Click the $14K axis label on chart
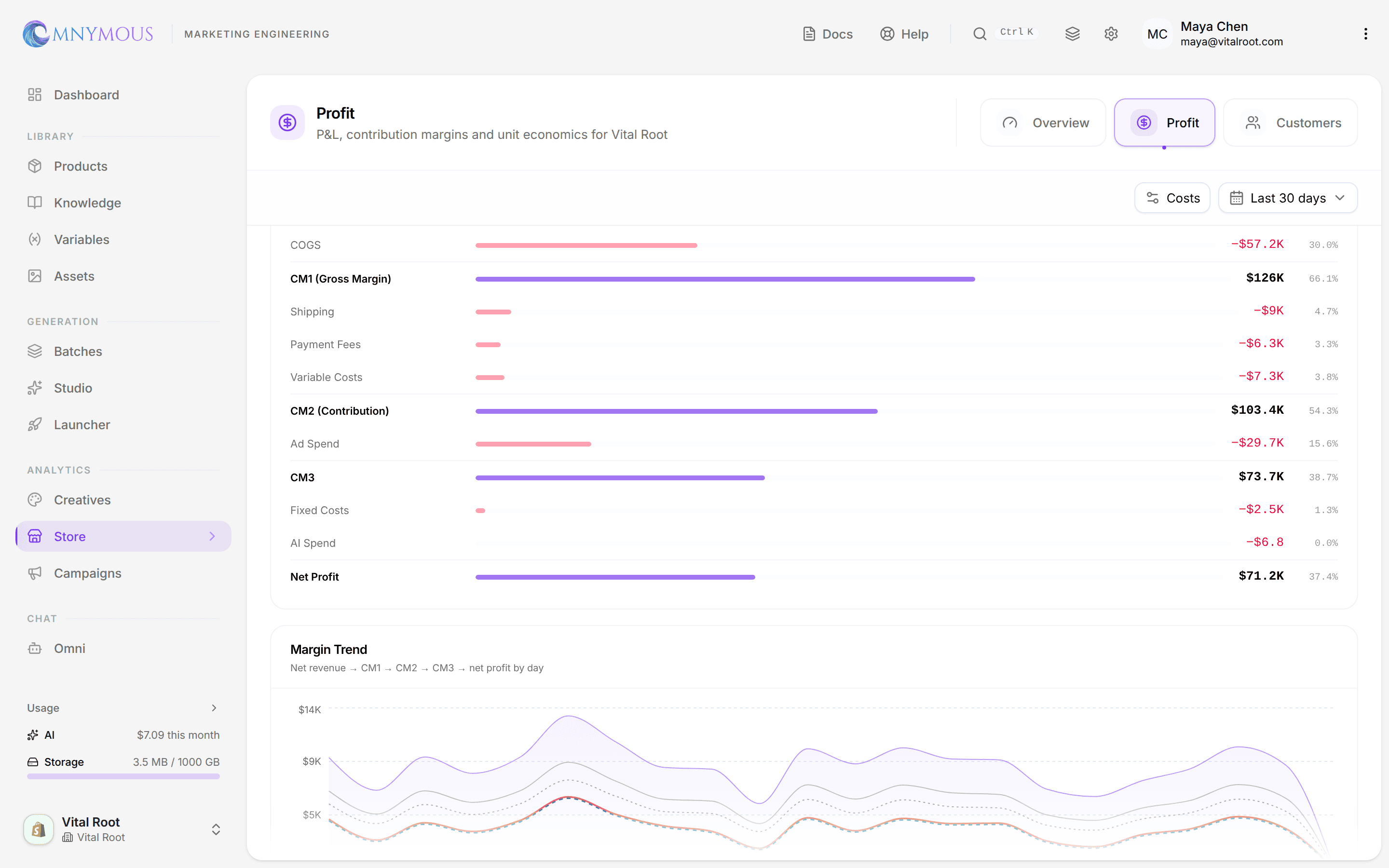1389x868 pixels. click(x=309, y=709)
